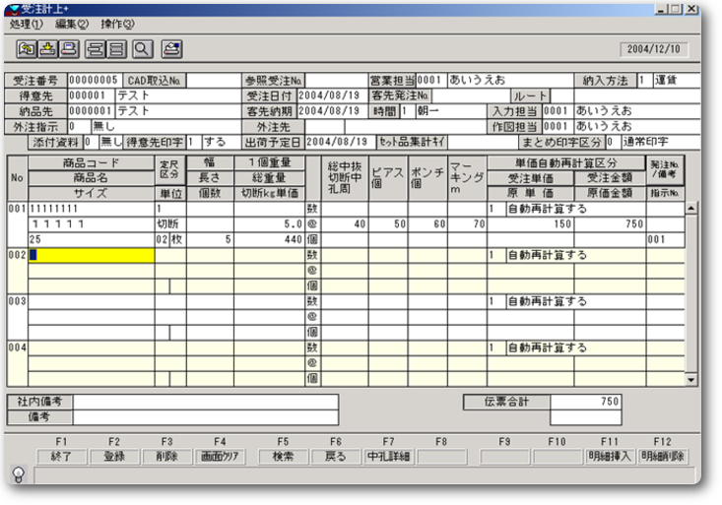Click the empty ルート input field
The image size is (722, 505).
coord(561,95)
